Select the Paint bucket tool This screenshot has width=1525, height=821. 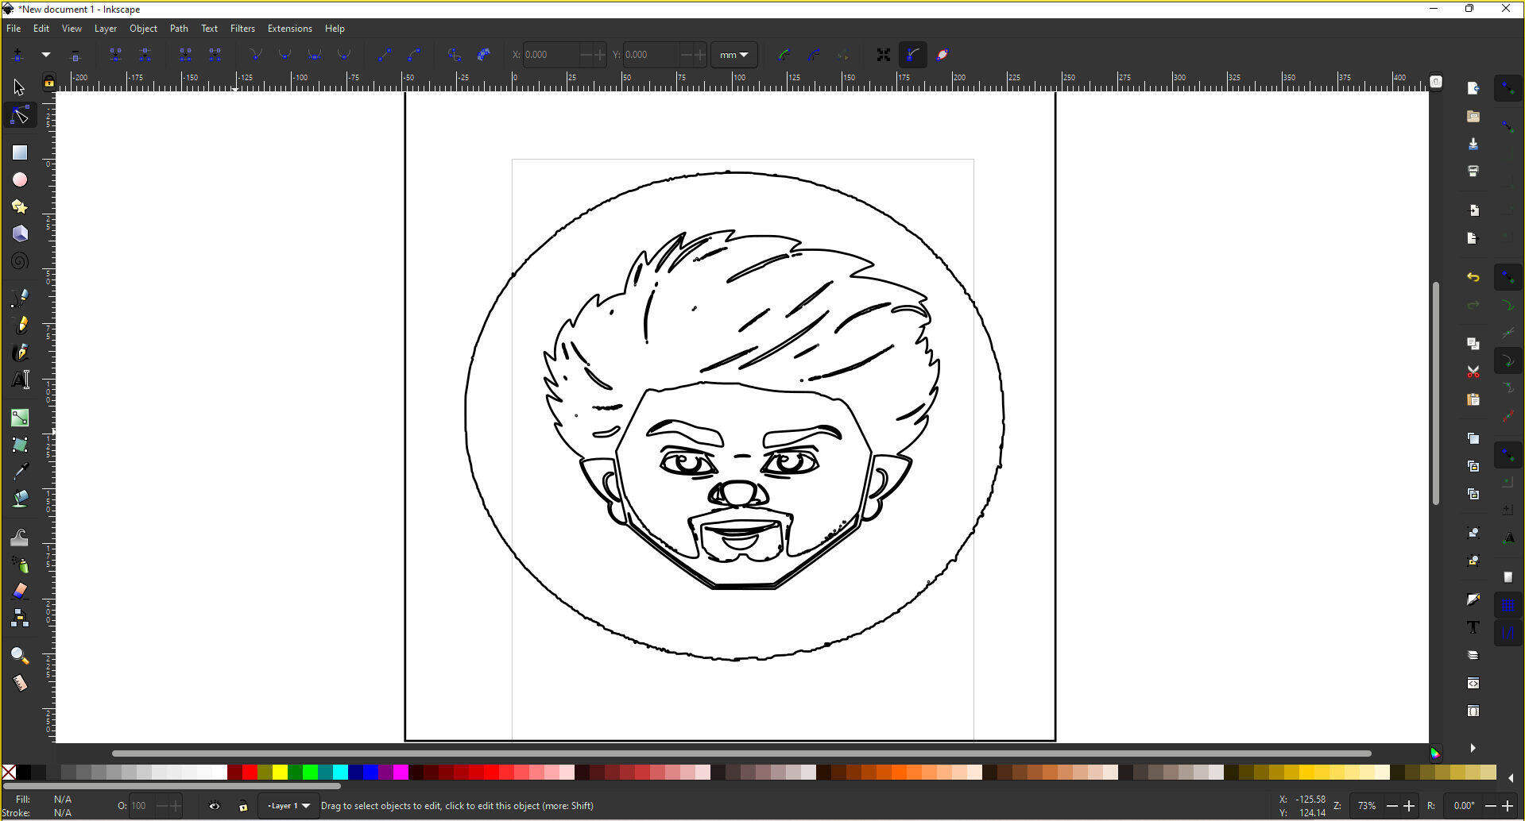(x=19, y=499)
